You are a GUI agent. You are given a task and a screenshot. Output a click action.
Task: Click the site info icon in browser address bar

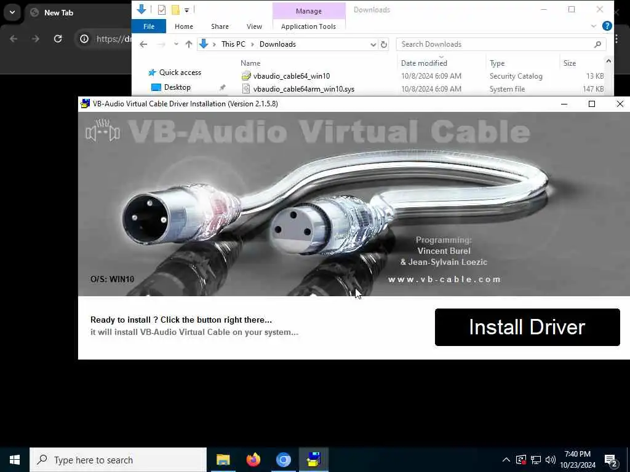pyautogui.click(x=84, y=39)
